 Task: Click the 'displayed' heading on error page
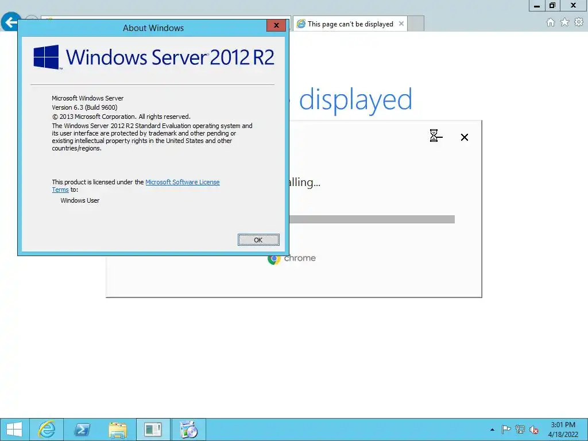click(355, 100)
